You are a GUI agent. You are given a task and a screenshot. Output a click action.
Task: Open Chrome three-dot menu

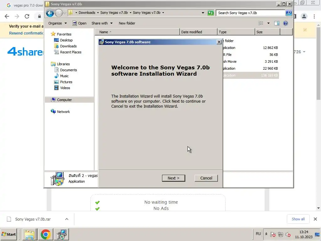point(314,16)
